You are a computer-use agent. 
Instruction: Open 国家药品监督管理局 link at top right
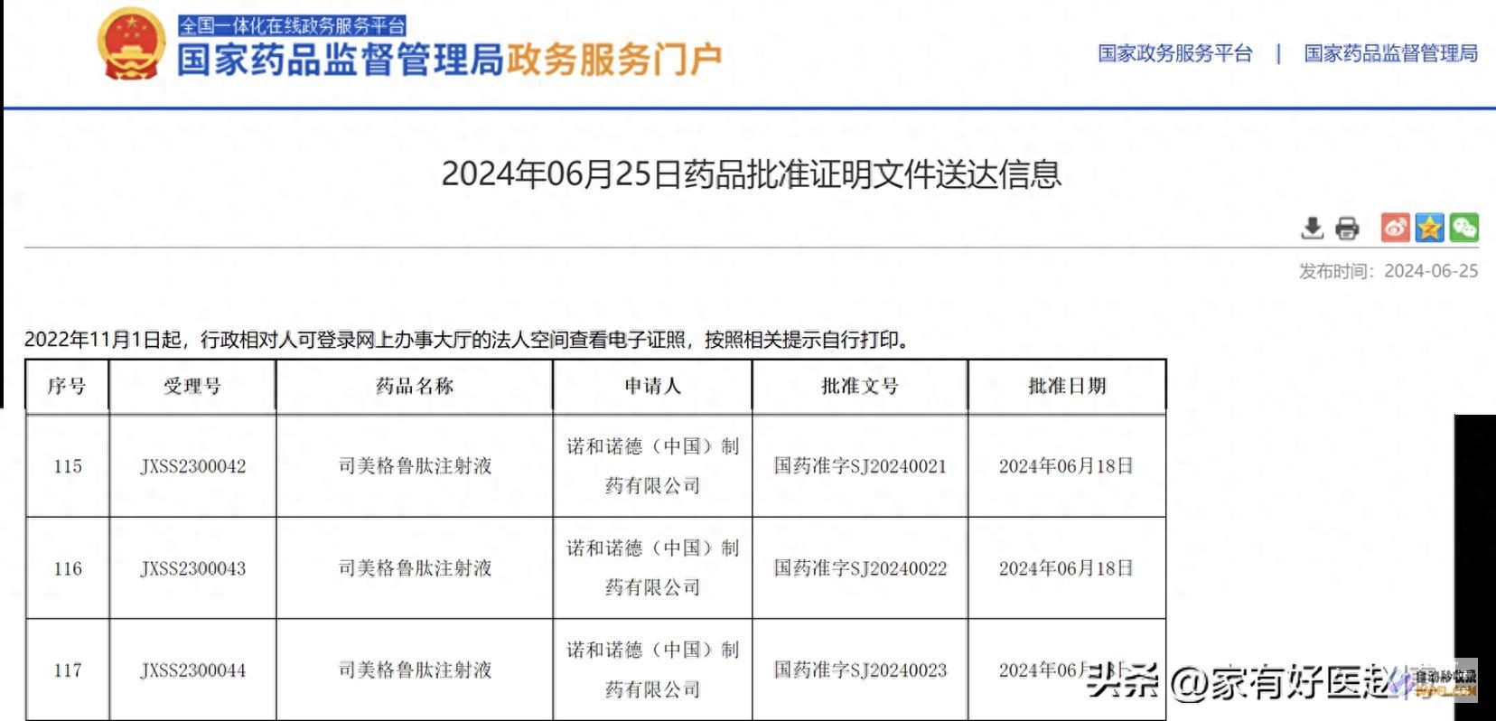1390,53
